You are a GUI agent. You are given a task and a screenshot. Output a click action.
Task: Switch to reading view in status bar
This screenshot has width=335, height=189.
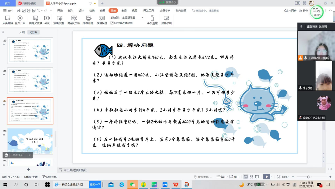click(257, 177)
